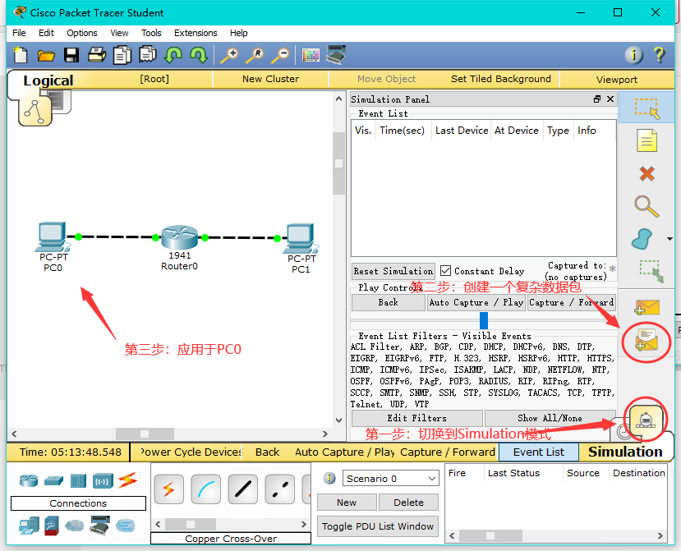Open file via the folder icon
Viewport: 681px width, 551px height.
pos(46,56)
